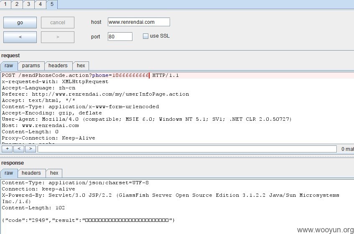Click the host field www.renrendai.com
The image size is (354, 234).
pyautogui.click(x=139, y=22)
